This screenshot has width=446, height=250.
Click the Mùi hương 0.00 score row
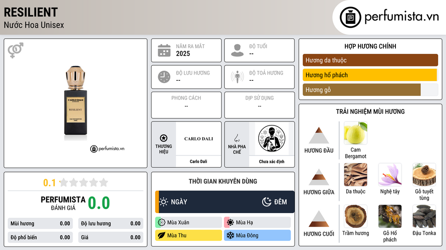(x=40, y=224)
